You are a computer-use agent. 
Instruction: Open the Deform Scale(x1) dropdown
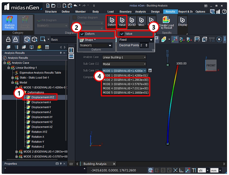(x=96, y=45)
